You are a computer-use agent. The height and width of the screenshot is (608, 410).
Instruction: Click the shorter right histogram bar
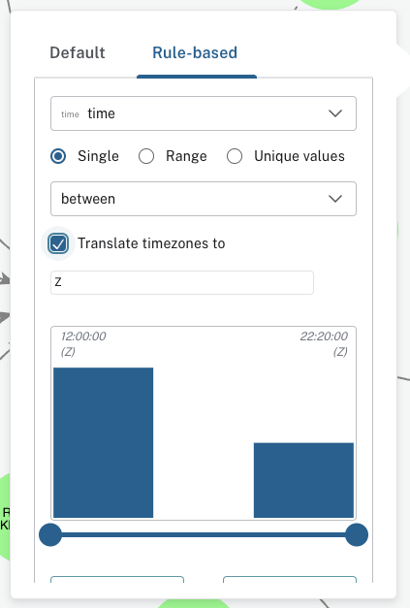click(303, 480)
